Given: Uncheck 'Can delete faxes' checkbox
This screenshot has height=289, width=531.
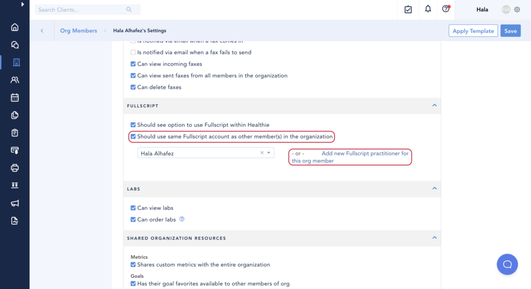Looking at the screenshot, I should coord(133,87).
